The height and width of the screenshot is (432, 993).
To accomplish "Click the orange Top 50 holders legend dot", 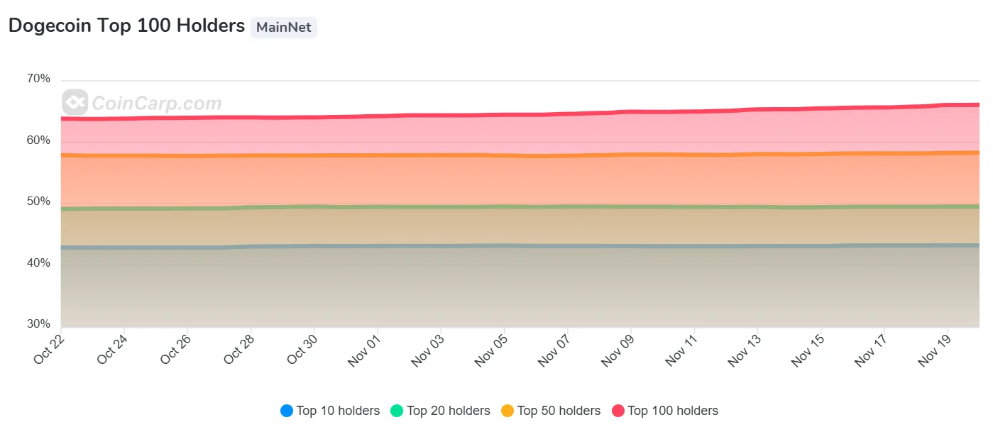I will [508, 411].
